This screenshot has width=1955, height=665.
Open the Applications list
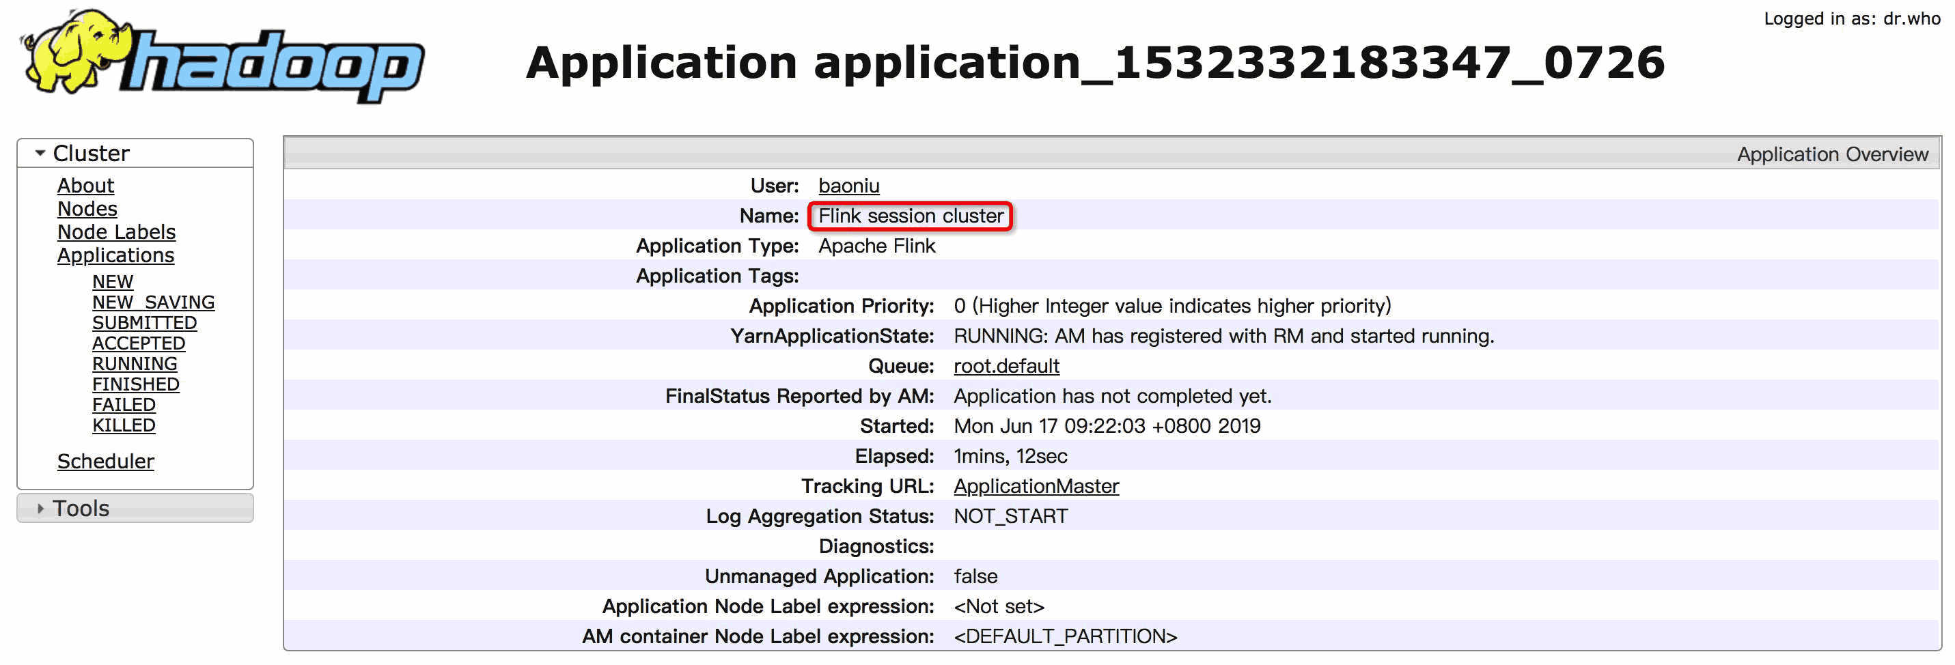pos(115,255)
